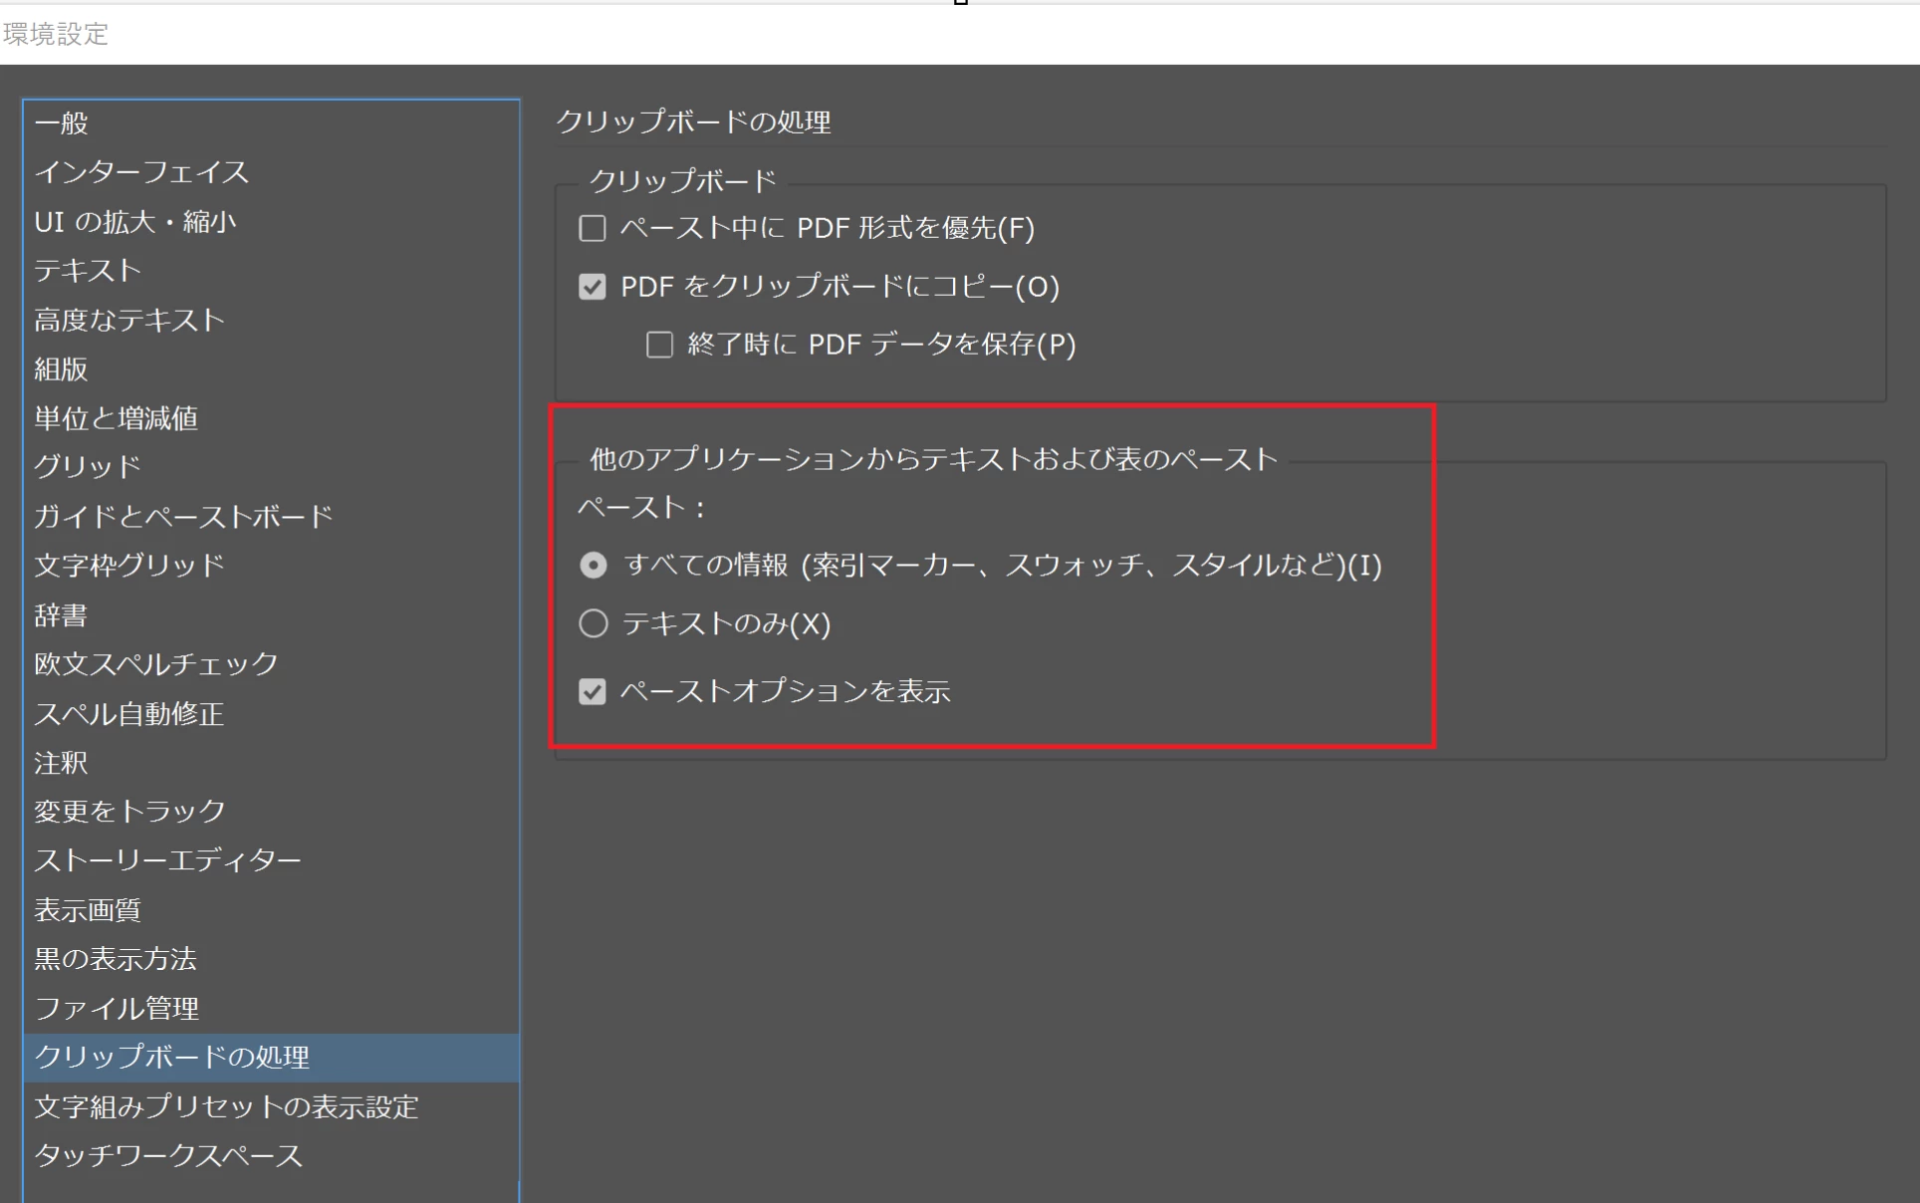Go to 'UI の拡大・縮小' settings
The width and height of the screenshot is (1920, 1203).
pos(135,222)
